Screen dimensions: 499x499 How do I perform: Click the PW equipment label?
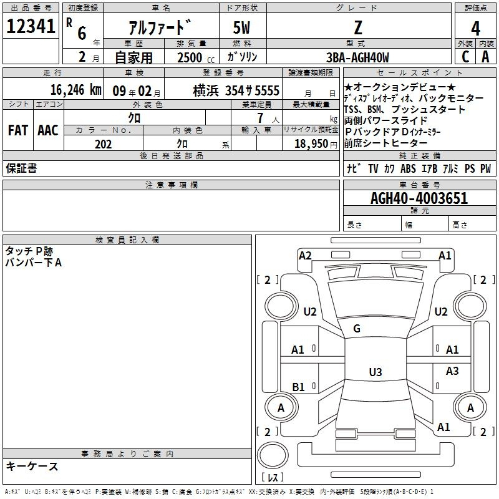(x=485, y=168)
